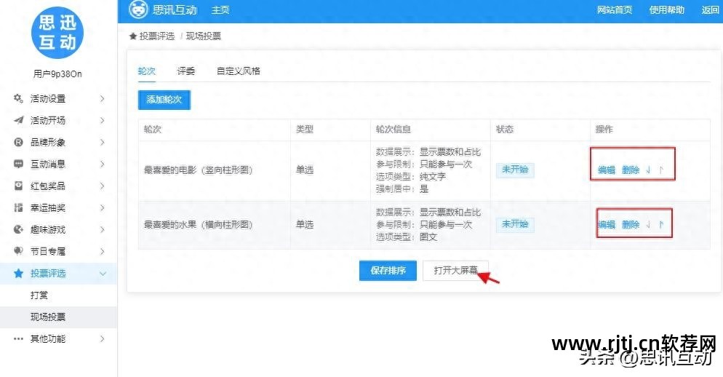Click the 思讯互动 panda logo icon
723x377 pixels.
tap(138, 9)
